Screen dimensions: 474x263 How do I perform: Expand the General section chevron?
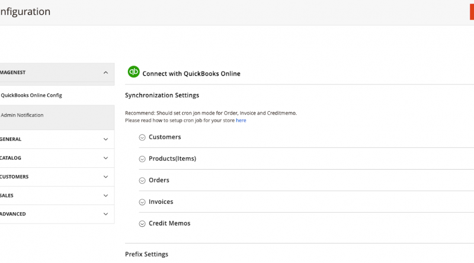tap(105, 139)
